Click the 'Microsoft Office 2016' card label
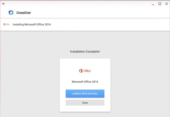This screenshot has height=117, width=170. click(x=85, y=82)
